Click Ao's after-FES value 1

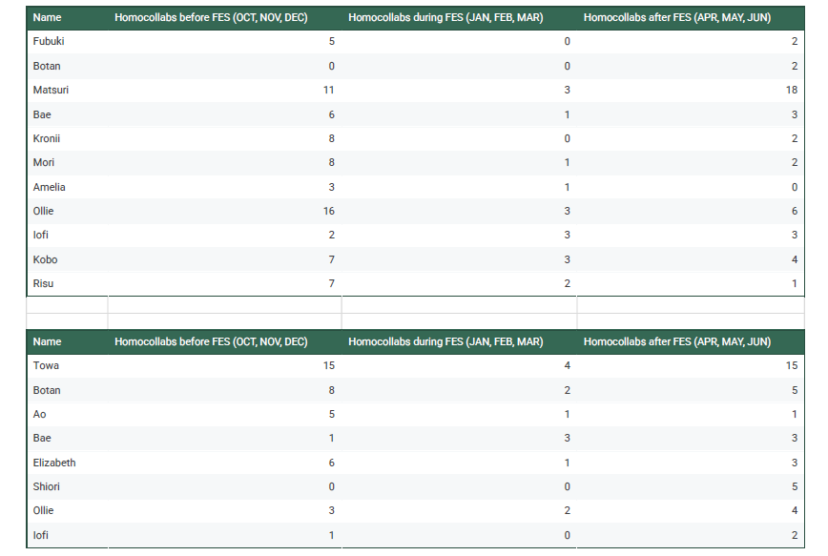[x=795, y=414]
